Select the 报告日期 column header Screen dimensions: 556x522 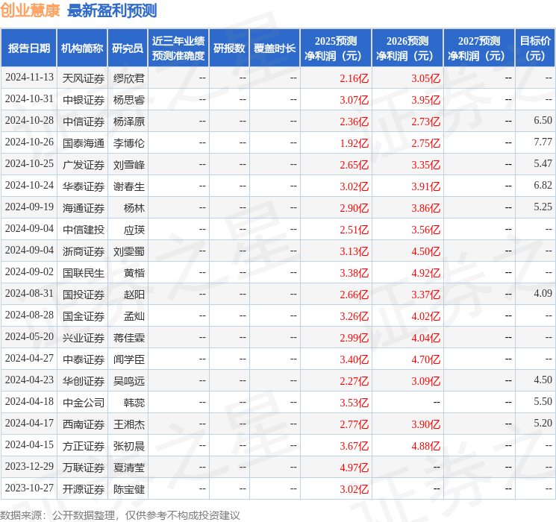pos(28,48)
